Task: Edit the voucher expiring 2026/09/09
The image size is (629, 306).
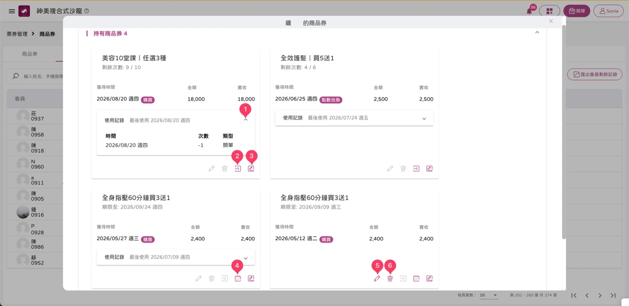Action: click(377, 279)
